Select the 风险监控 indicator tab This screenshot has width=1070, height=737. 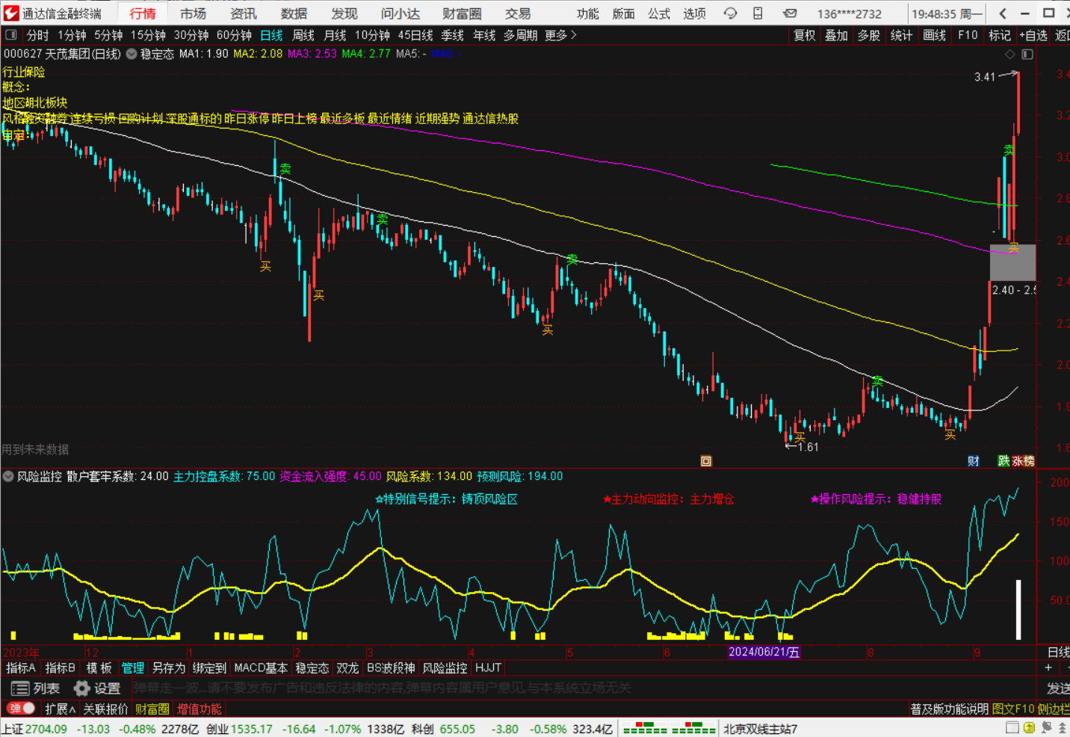point(445,667)
